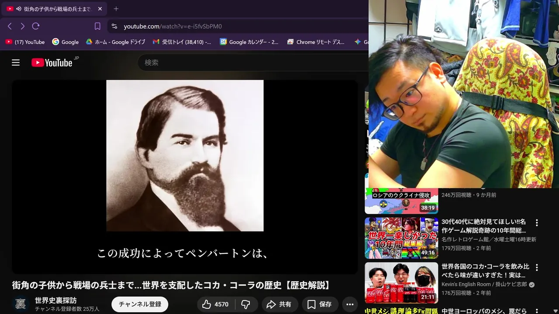Open the 中世ヨーロッパのメシ video title
Image resolution: width=559 pixels, height=314 pixels.
(485, 311)
